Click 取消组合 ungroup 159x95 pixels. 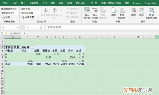[73, 13]
